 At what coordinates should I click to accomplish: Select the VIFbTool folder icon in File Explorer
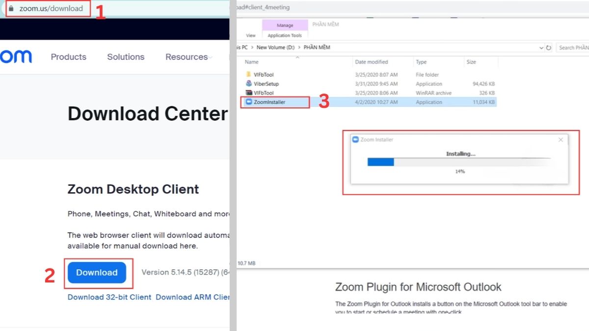pyautogui.click(x=249, y=75)
